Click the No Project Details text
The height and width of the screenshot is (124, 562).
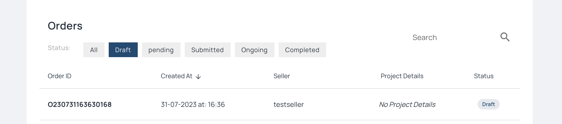407,105
